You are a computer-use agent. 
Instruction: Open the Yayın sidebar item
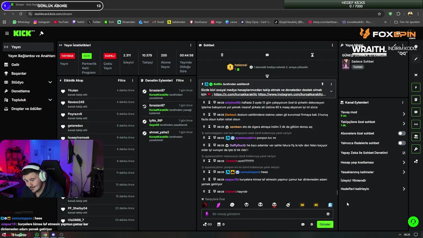[x=28, y=47]
